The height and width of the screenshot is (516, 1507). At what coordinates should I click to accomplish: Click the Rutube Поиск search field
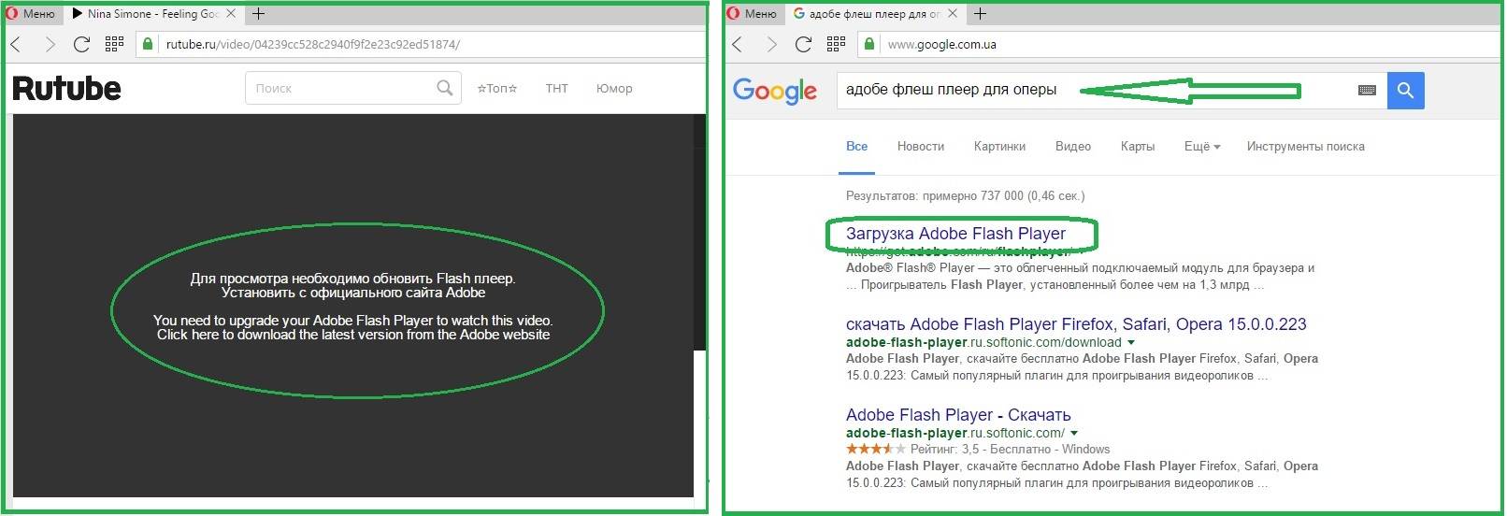(341, 88)
